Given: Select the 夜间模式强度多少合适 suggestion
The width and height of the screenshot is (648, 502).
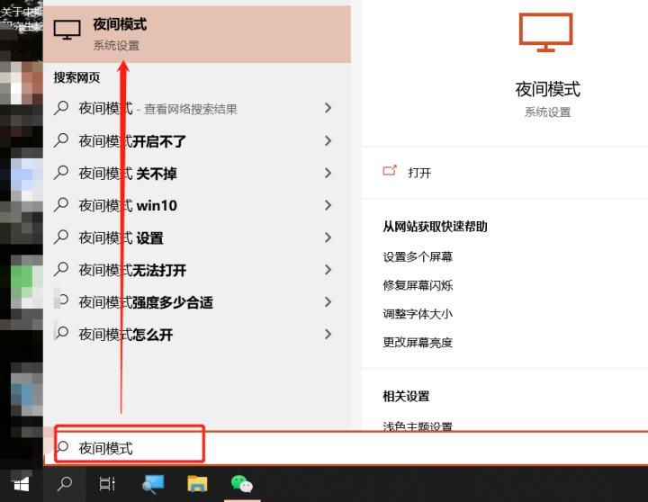Looking at the screenshot, I should coord(197,302).
